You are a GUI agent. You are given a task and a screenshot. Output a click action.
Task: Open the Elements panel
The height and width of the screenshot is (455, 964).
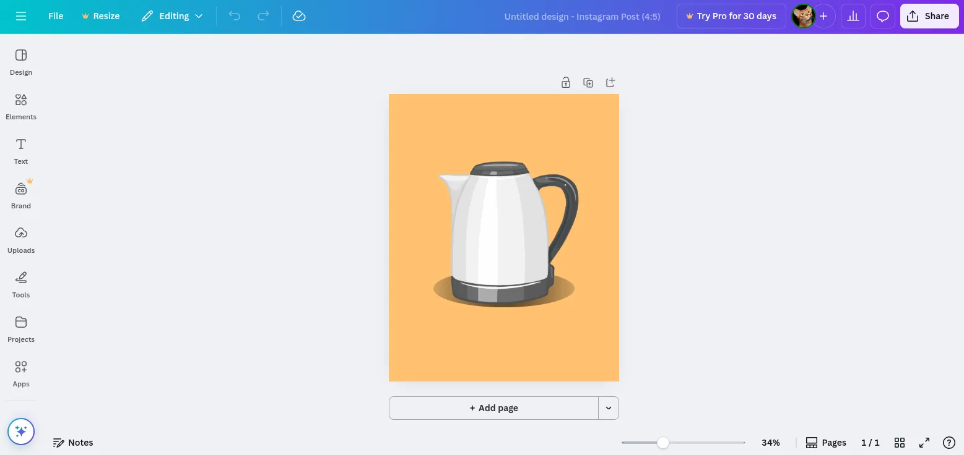pyautogui.click(x=20, y=106)
